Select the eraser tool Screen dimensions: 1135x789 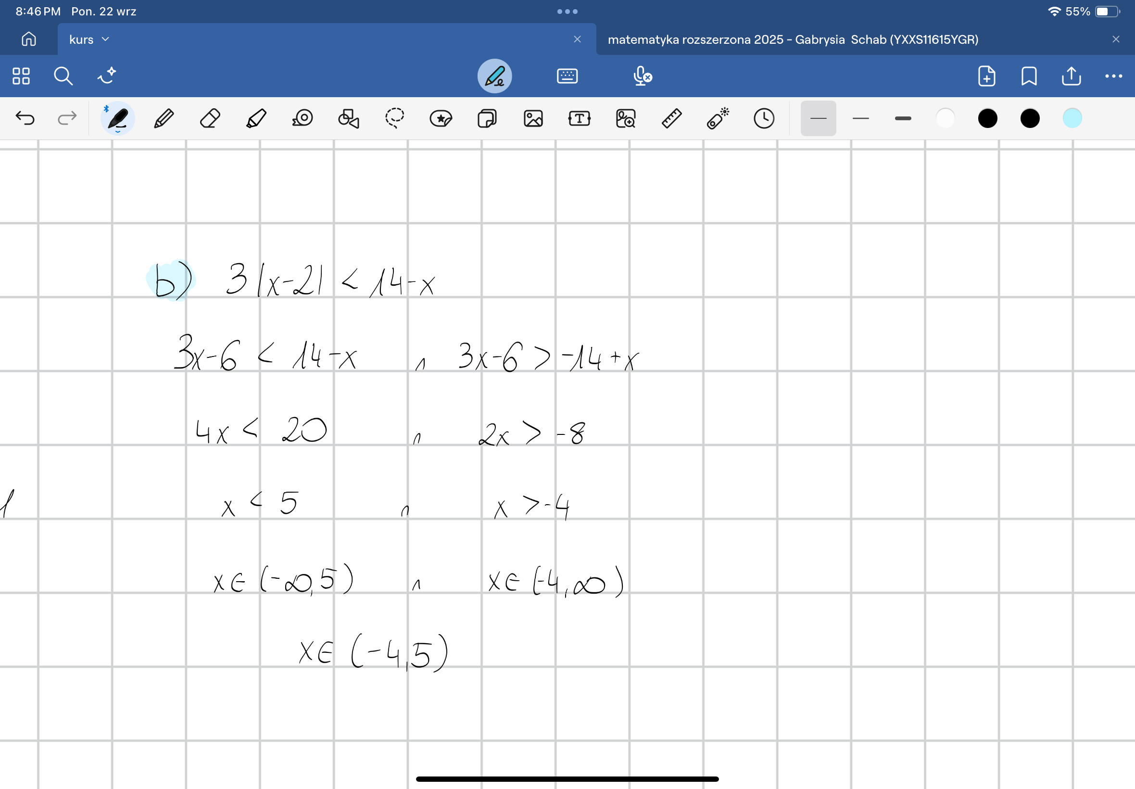pyautogui.click(x=210, y=119)
